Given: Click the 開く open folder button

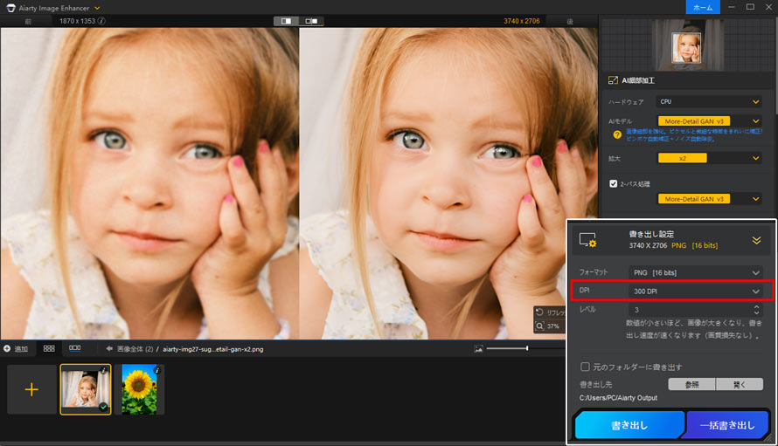Looking at the screenshot, I should tap(740, 385).
